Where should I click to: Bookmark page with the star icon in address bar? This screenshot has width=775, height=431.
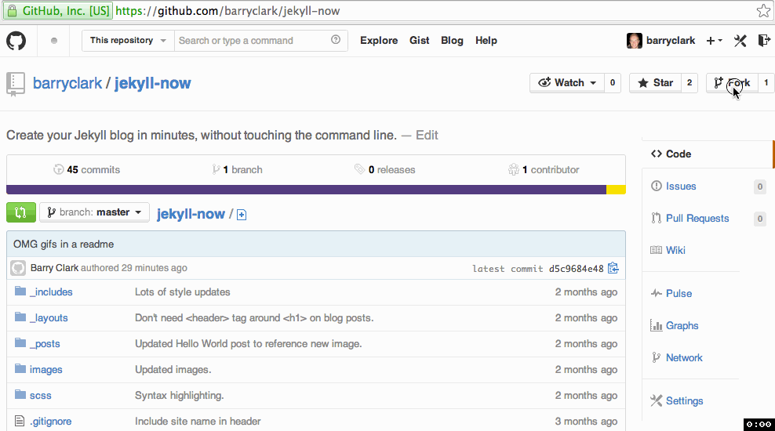coord(763,11)
